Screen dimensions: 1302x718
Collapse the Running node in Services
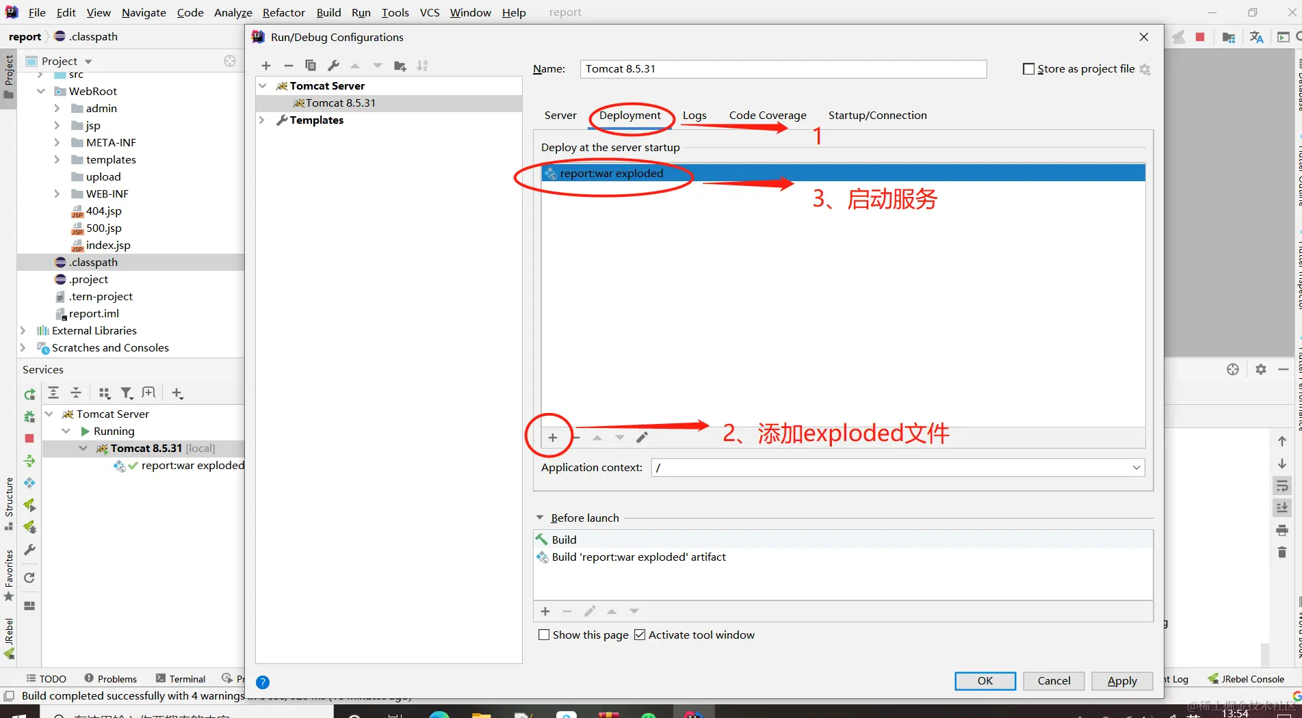click(x=66, y=431)
